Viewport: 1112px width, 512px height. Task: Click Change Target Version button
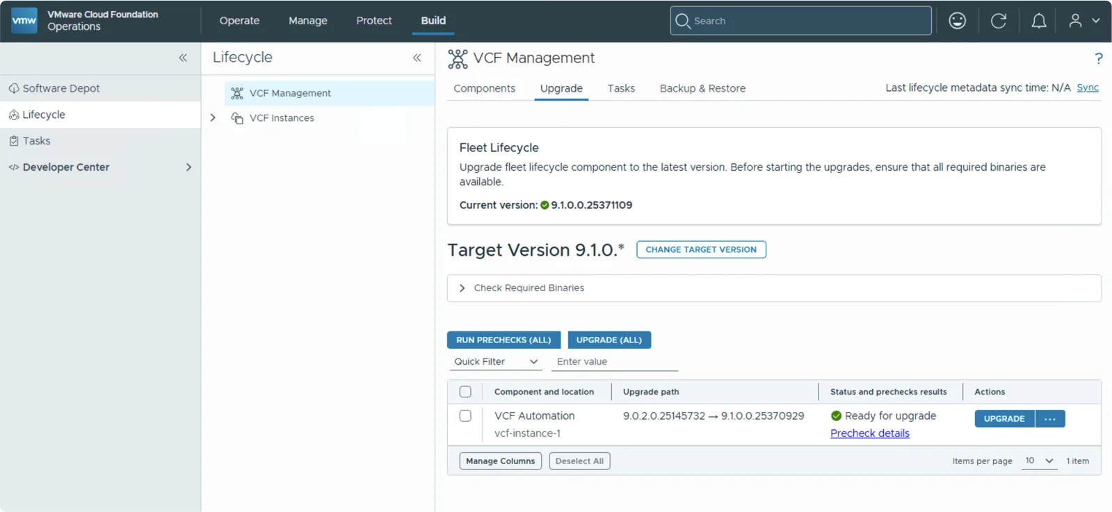tap(701, 249)
